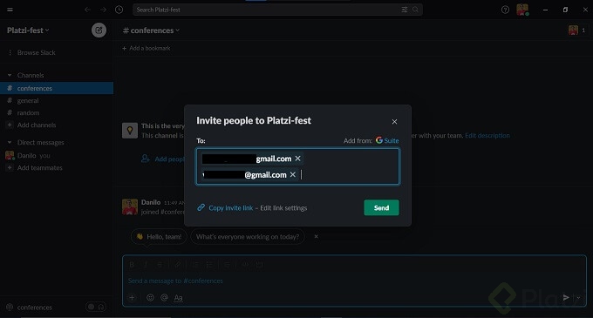Remove the first gmail.com address chip
Screen dimensions: 593x318
(297, 159)
